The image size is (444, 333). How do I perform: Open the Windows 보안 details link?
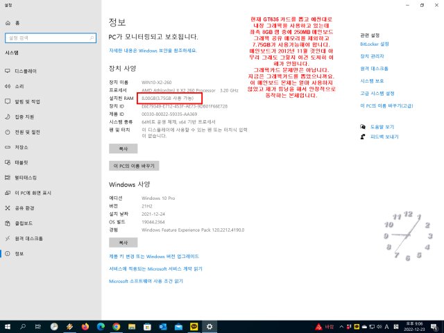153,51
